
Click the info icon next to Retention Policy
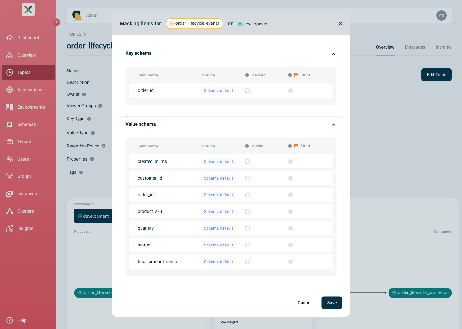point(104,146)
